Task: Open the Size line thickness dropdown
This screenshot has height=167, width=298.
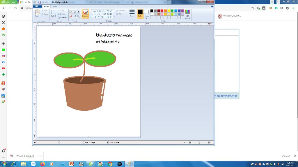Action: pyautogui.click(x=132, y=14)
